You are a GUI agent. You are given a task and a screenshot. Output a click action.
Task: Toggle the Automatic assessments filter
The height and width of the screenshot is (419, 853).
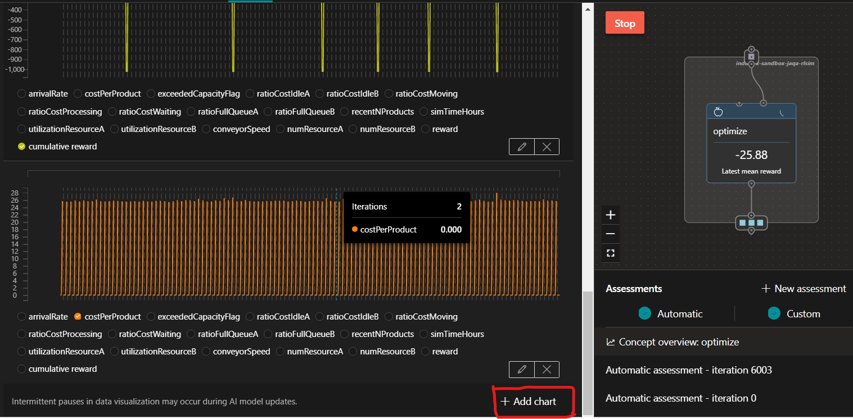(x=671, y=314)
